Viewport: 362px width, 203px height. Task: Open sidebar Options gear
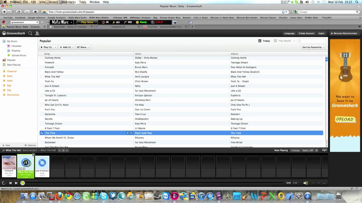pyautogui.click(x=30, y=145)
